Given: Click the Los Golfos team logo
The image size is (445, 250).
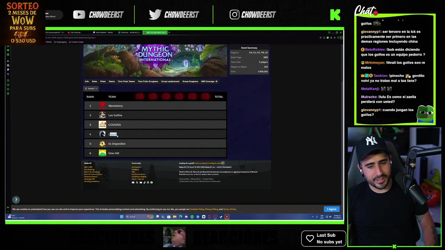Looking at the screenshot, I should pos(102,115).
